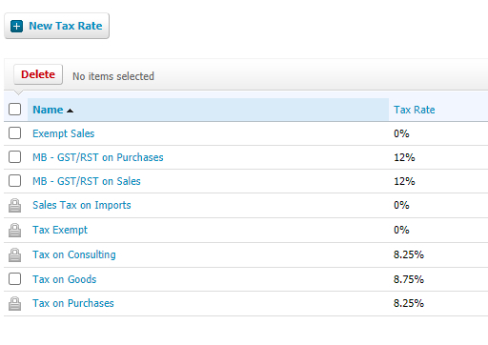
Task: Click the lock icon beside Sales Tax on Imports
Action: [x=14, y=205]
